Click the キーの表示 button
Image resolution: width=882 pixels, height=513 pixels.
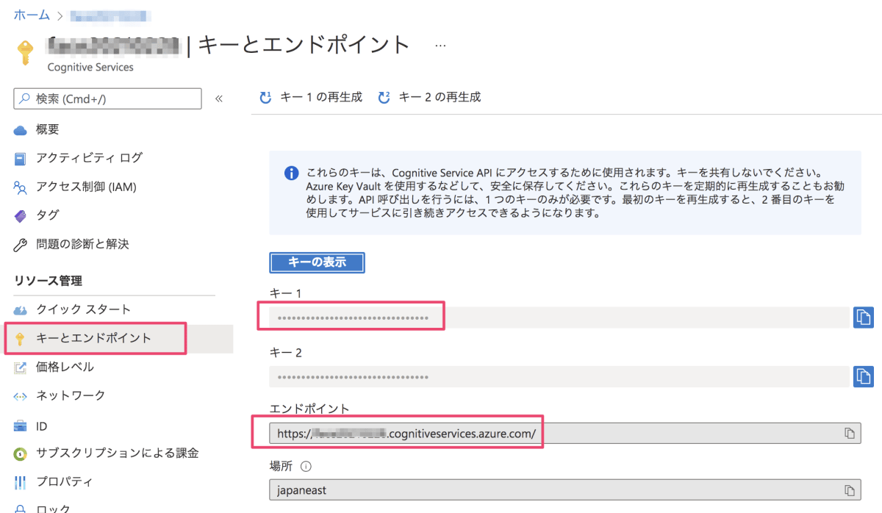point(318,262)
